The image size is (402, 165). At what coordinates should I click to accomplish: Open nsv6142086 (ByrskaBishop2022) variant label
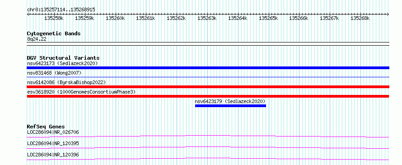[66, 82]
